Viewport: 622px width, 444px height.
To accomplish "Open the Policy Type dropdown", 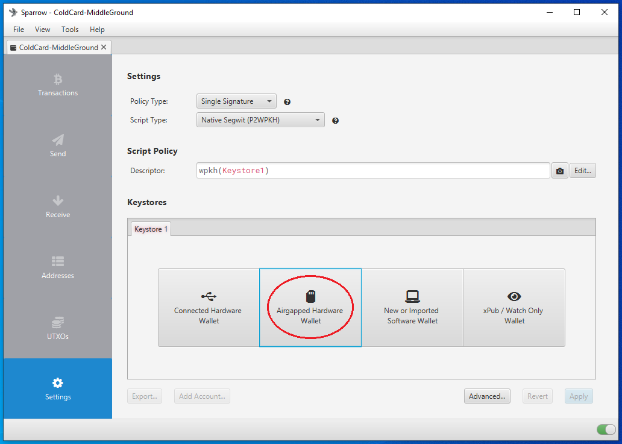I will (236, 101).
